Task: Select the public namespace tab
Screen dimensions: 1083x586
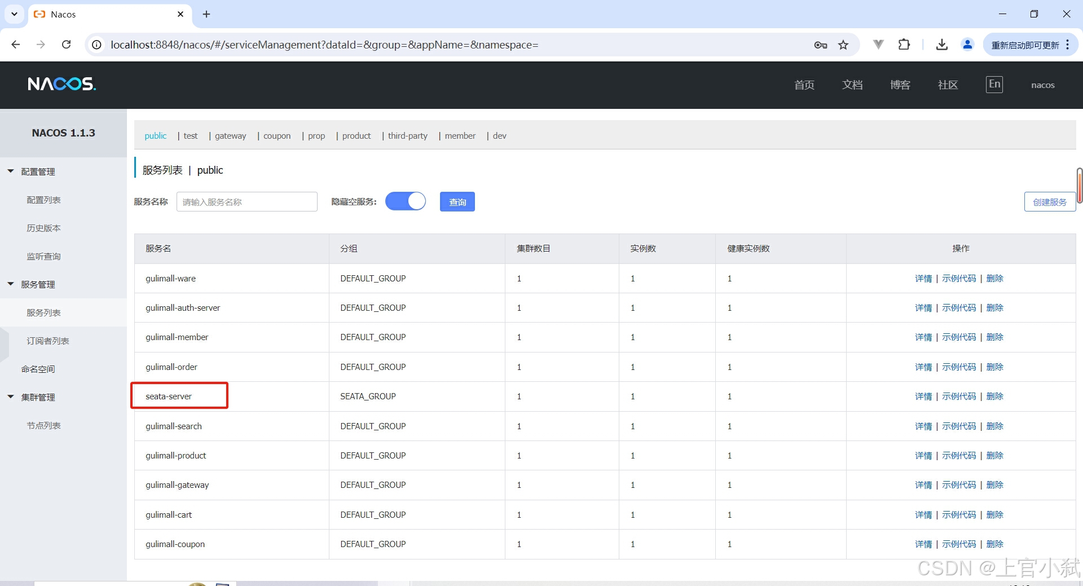Action: click(x=155, y=135)
